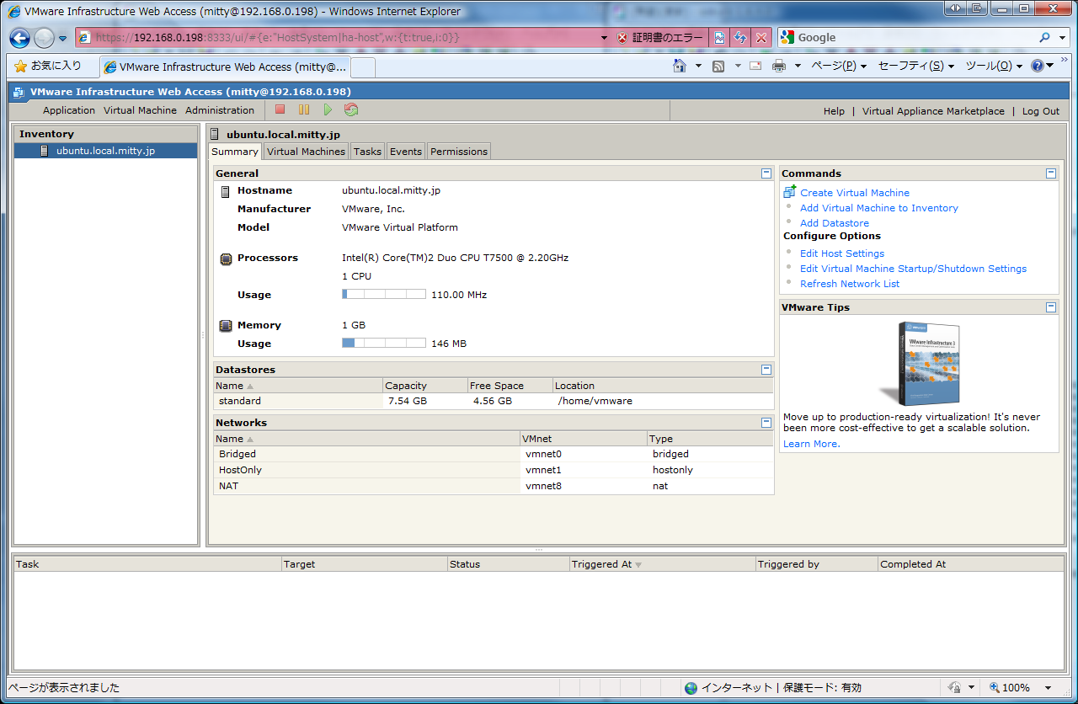
Task: Click the Reset virtual machine icon
Action: pos(351,109)
